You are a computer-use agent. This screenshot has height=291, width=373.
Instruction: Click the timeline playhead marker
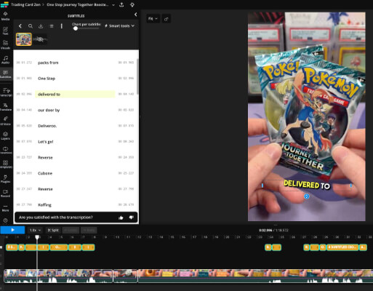point(37,237)
